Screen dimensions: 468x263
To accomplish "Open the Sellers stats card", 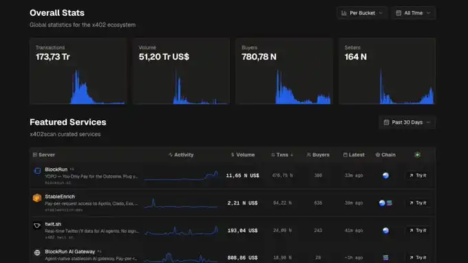I will (387, 71).
